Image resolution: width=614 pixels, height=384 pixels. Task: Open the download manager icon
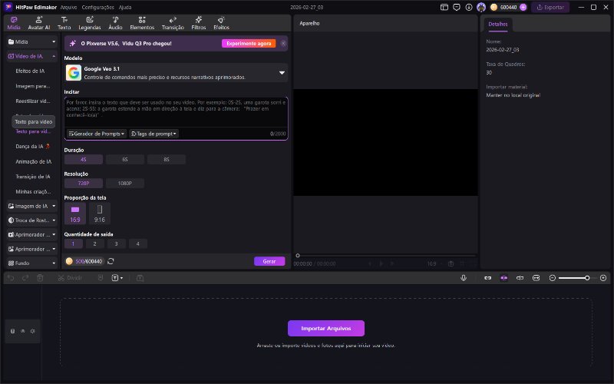pos(469,7)
